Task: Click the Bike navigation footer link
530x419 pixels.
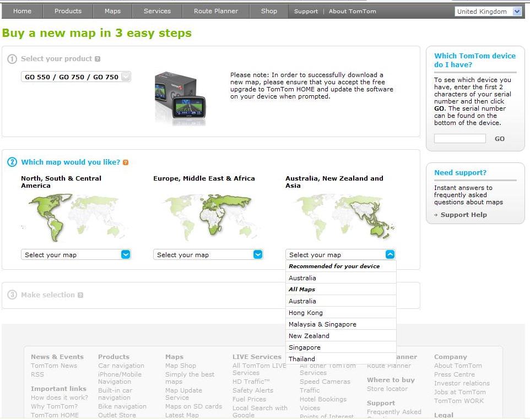Action: click(x=122, y=406)
